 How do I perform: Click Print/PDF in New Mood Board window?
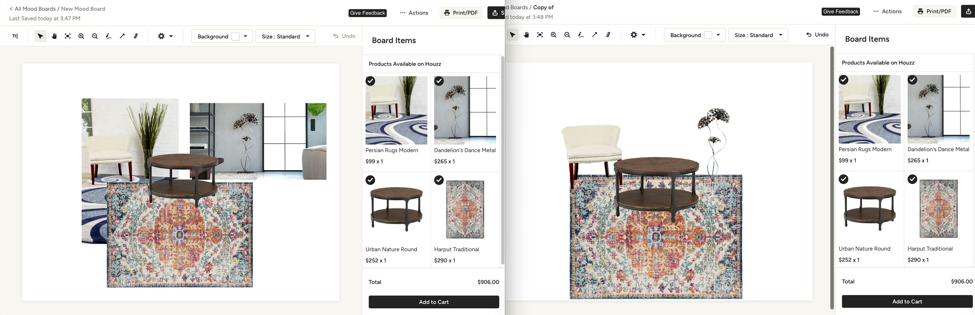pos(461,13)
